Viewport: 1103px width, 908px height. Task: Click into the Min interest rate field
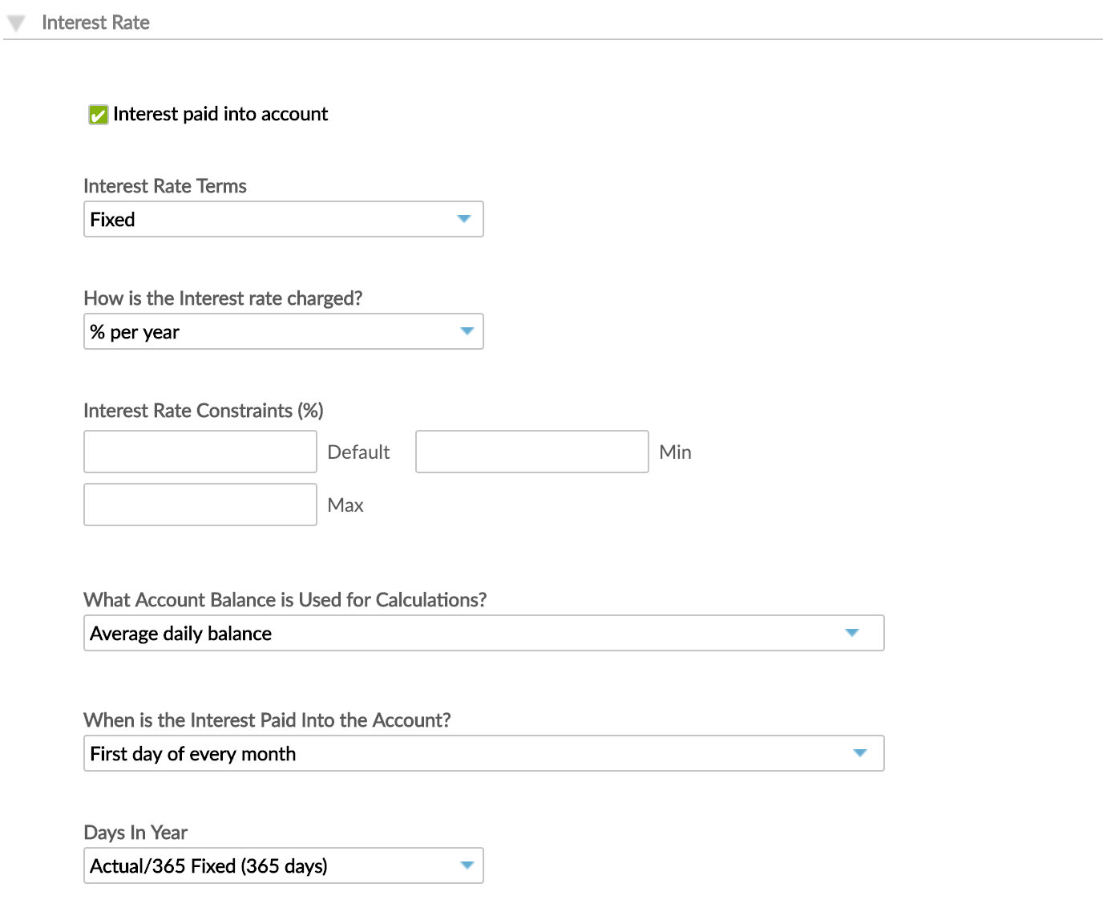click(531, 452)
